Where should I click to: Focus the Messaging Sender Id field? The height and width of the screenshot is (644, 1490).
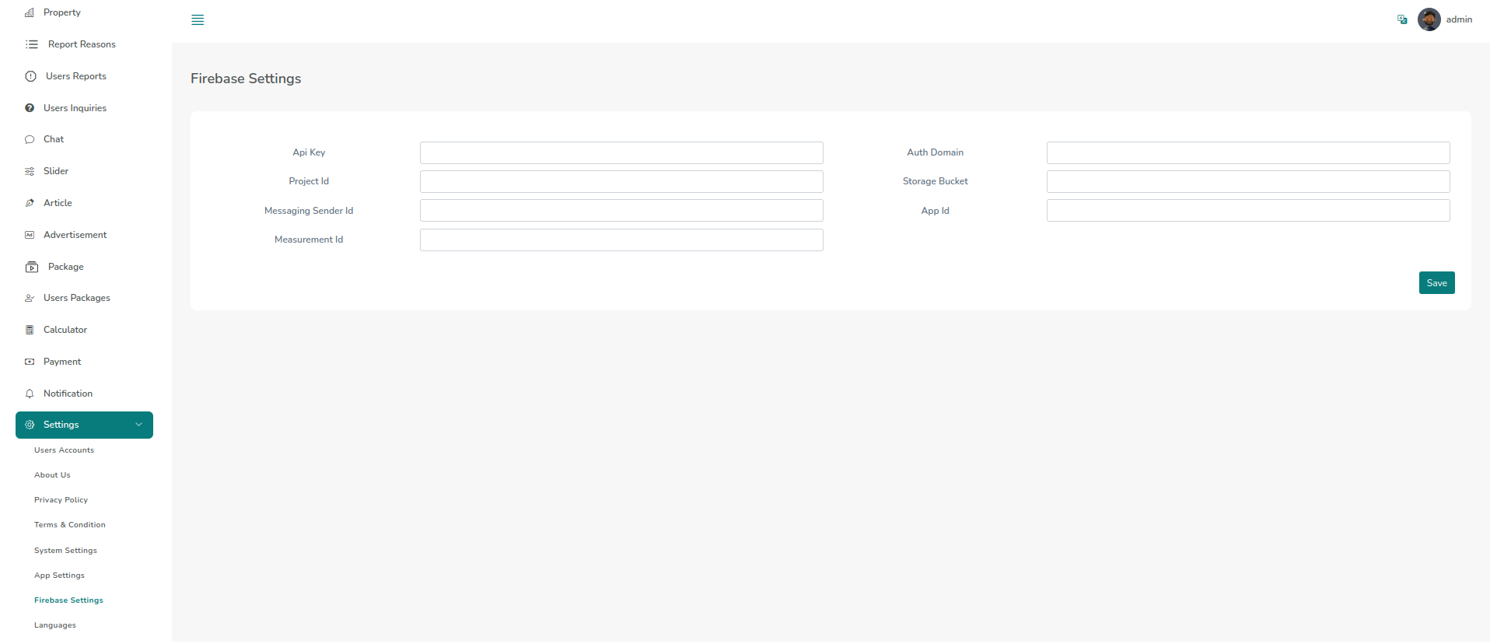(x=621, y=211)
